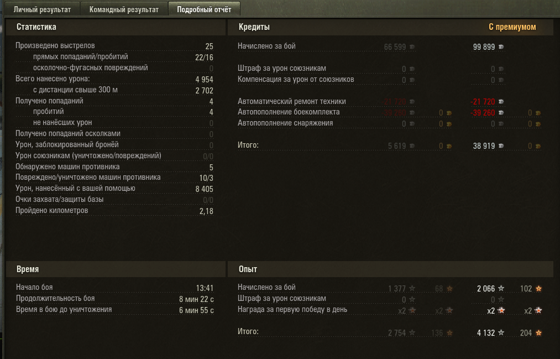Click the 6 мин 55 с survival time
Screen dimensions: 560x359
coord(196,310)
